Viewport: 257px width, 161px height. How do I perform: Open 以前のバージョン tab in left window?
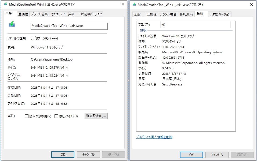[91, 14]
